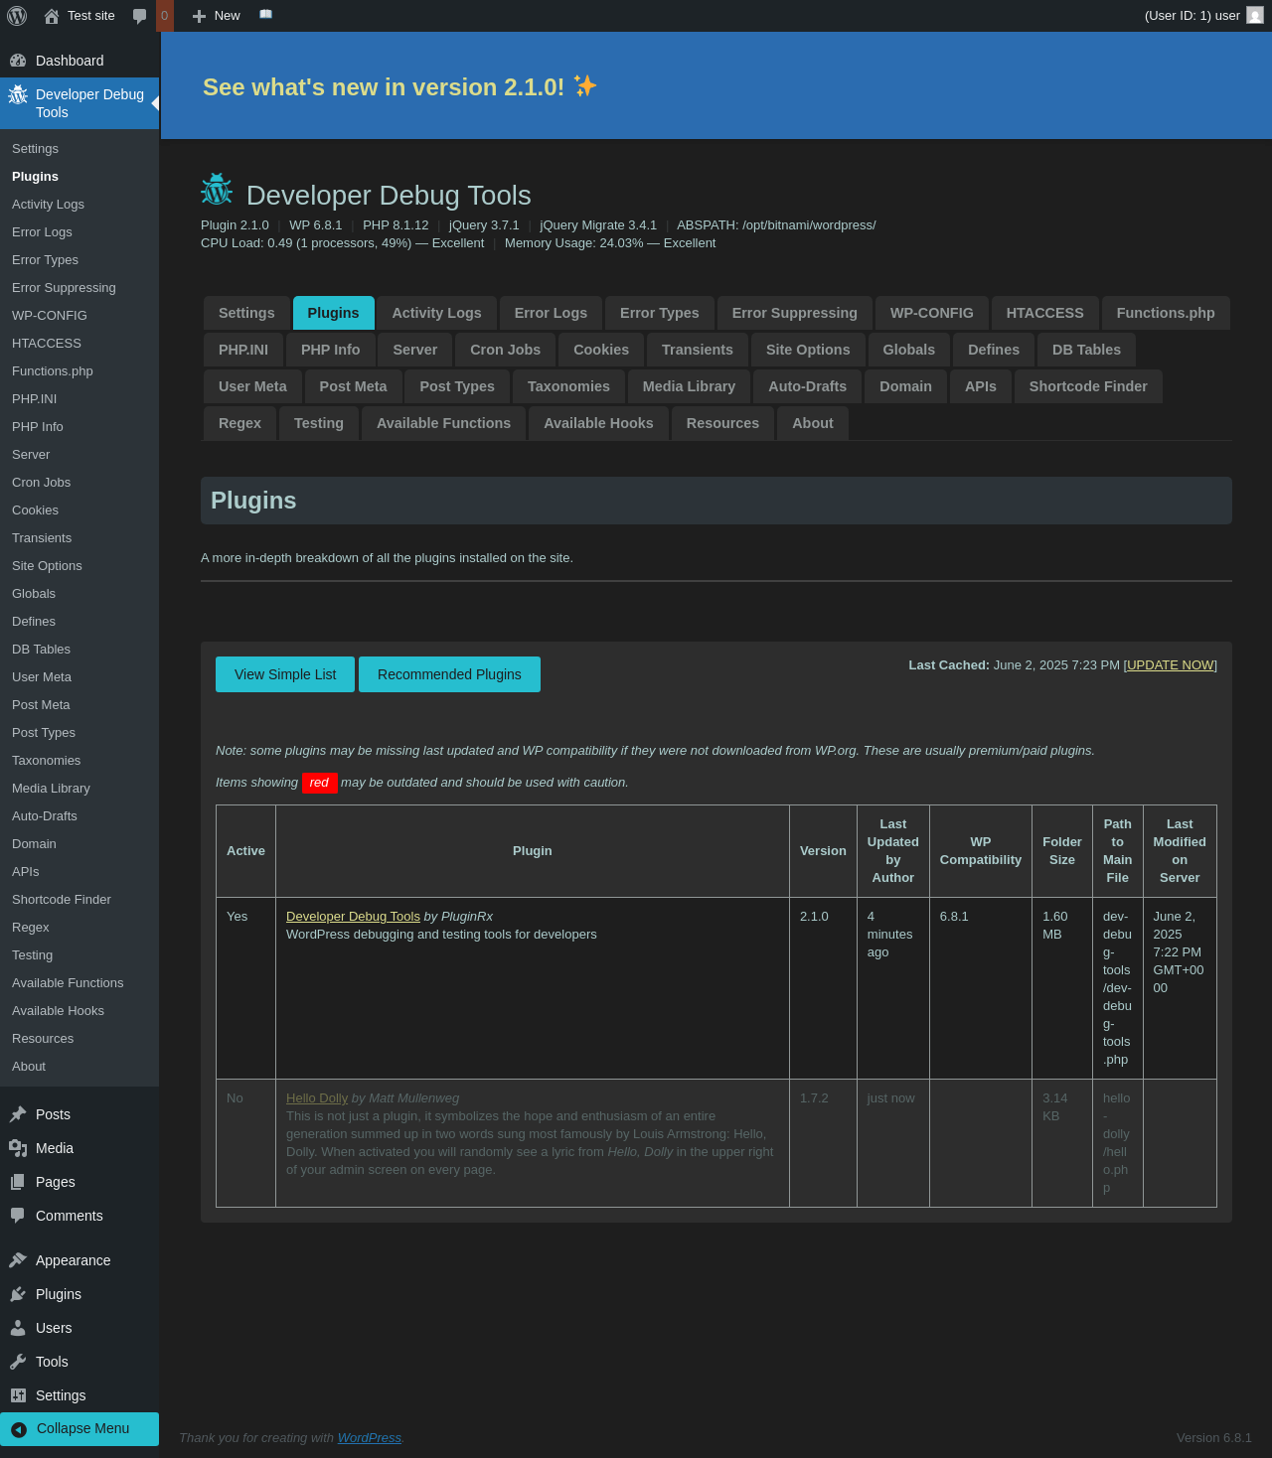
Task: Open the Hello Dolly plugin link
Action: [x=317, y=1098]
